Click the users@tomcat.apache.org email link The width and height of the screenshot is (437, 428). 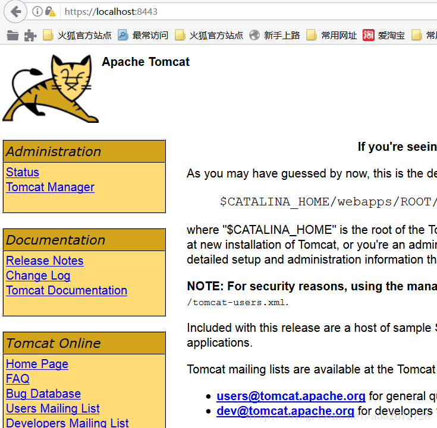pyautogui.click(x=291, y=396)
